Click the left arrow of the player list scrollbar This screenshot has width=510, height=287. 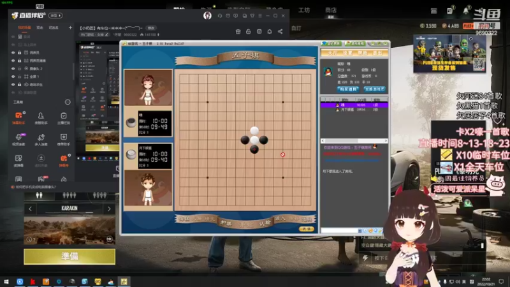pos(323,141)
